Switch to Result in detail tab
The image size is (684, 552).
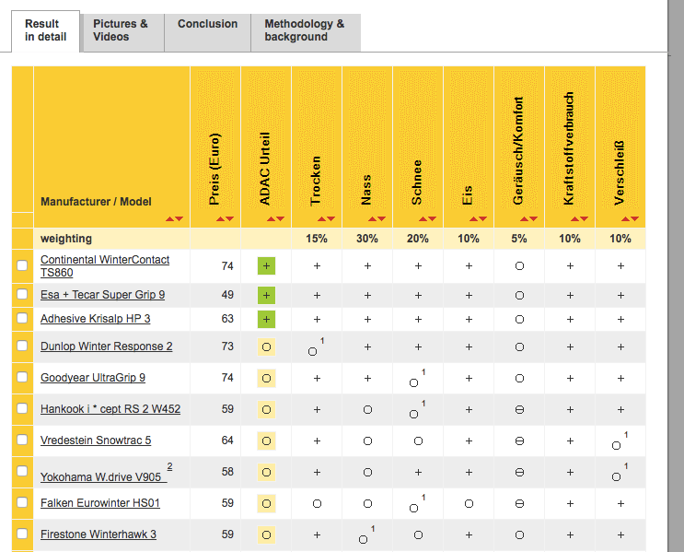click(45, 30)
